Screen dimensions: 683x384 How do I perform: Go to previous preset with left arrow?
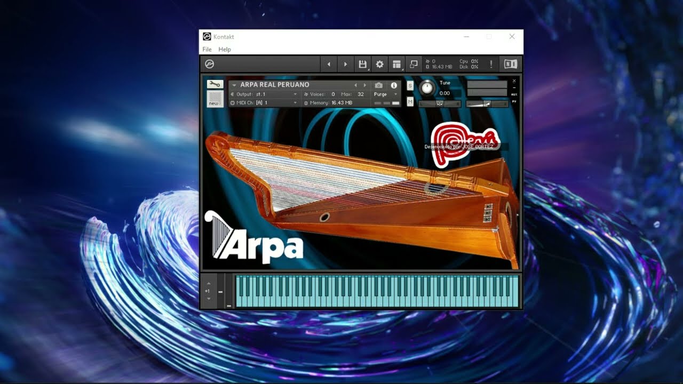pyautogui.click(x=329, y=65)
